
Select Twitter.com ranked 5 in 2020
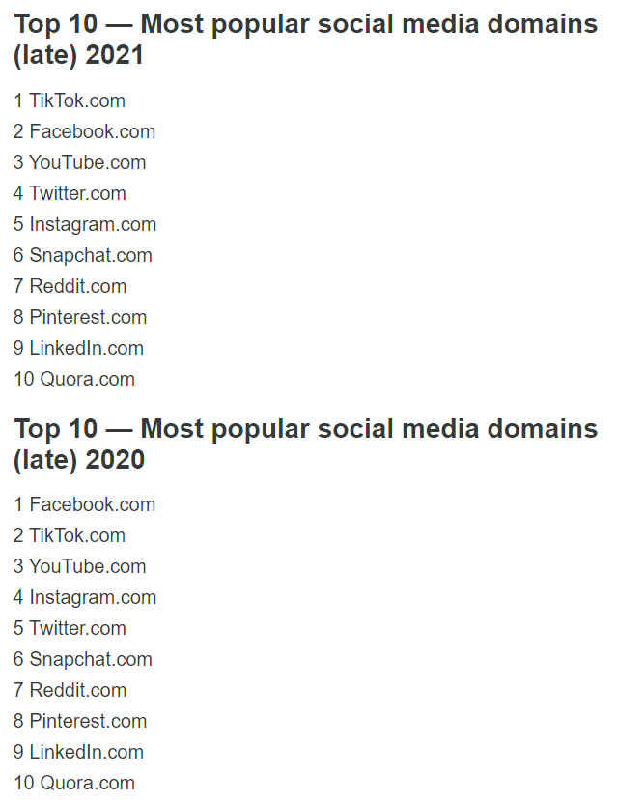77,628
